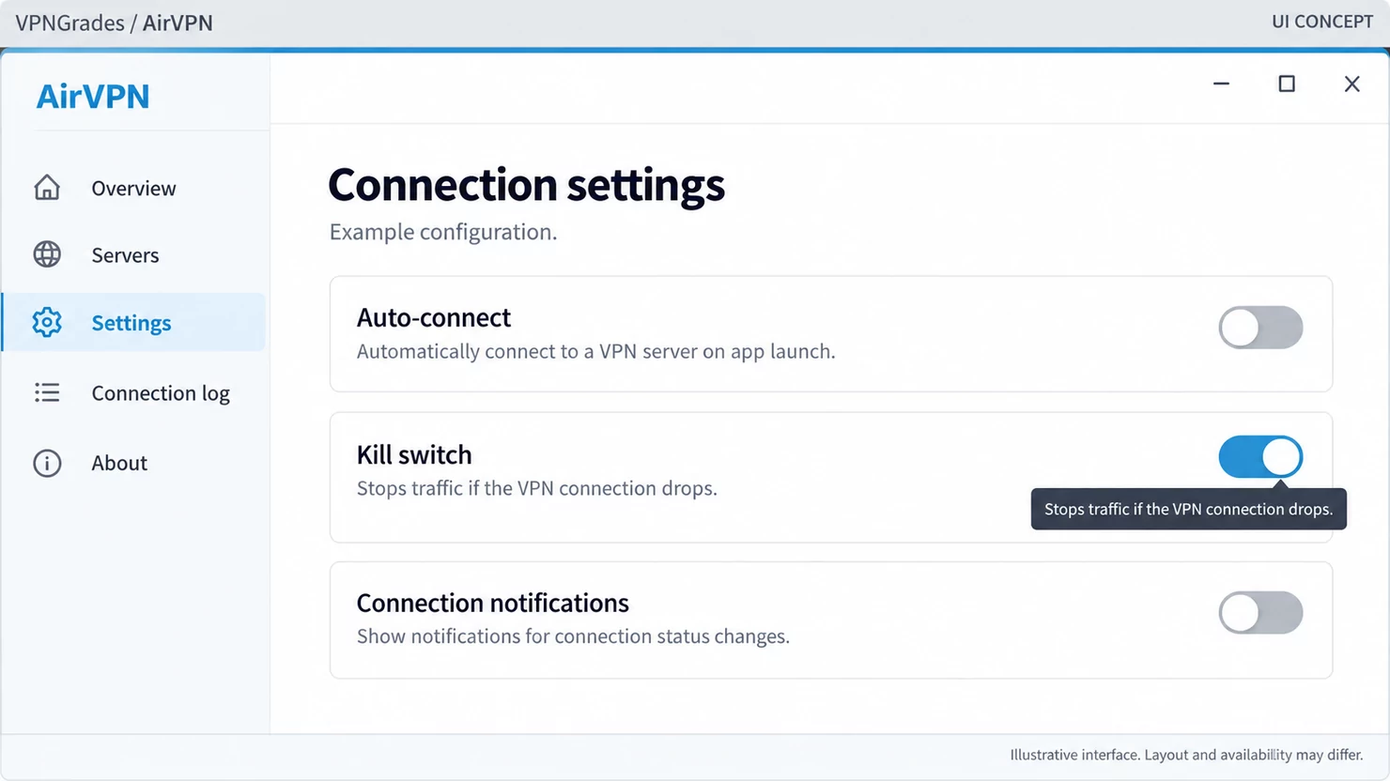Click the Servers globe icon
The height and width of the screenshot is (781, 1390).
tap(47, 254)
